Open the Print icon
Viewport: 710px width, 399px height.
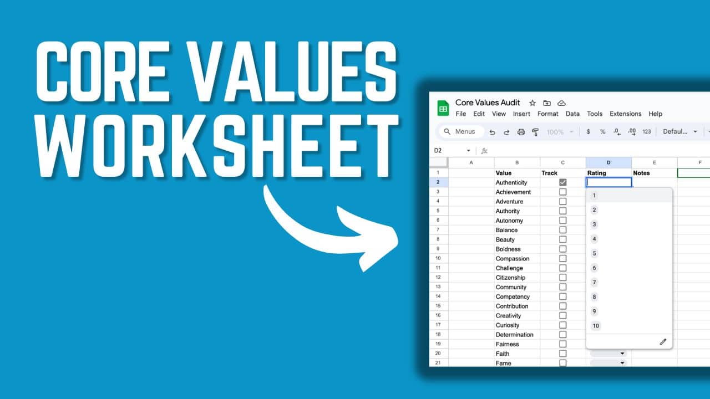pyautogui.click(x=520, y=131)
